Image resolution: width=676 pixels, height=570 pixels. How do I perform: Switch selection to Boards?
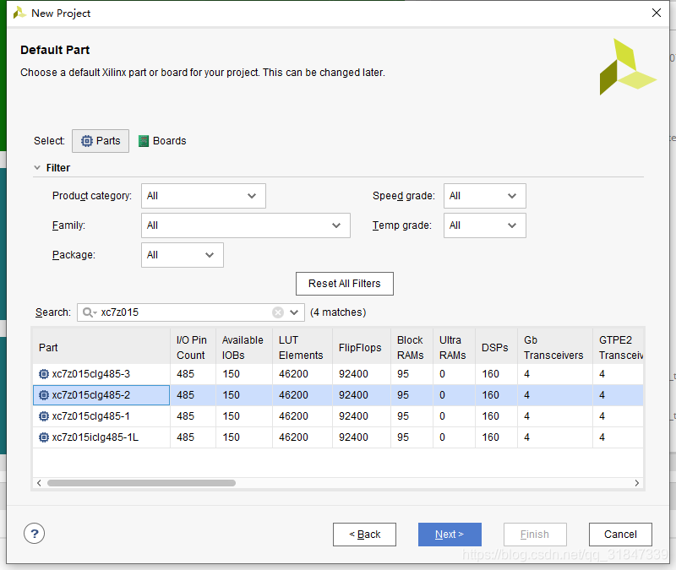tap(162, 141)
